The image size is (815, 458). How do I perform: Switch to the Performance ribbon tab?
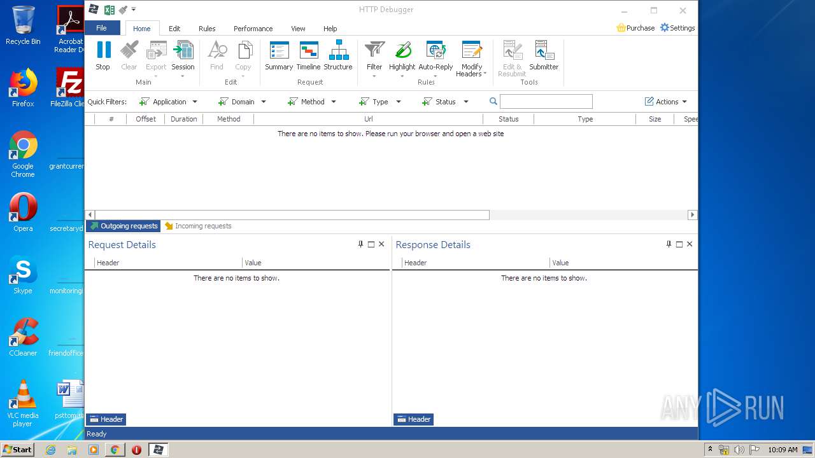pos(253,29)
